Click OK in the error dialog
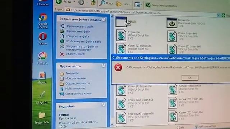 tap(190, 78)
